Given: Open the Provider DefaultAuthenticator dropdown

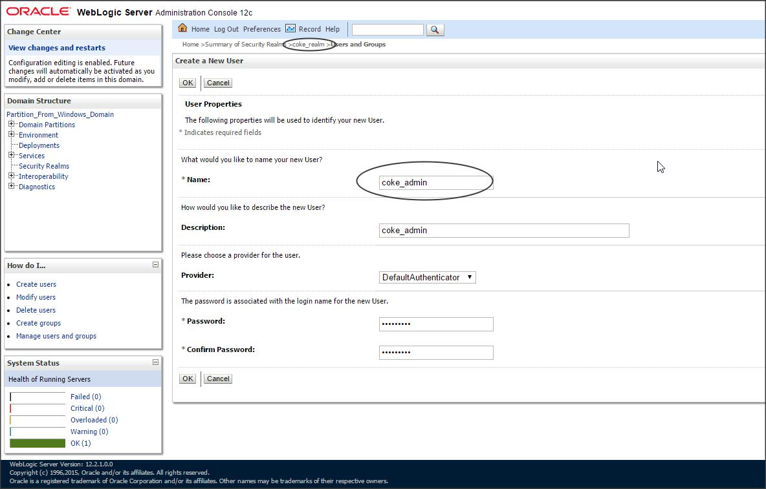Looking at the screenshot, I should [428, 277].
